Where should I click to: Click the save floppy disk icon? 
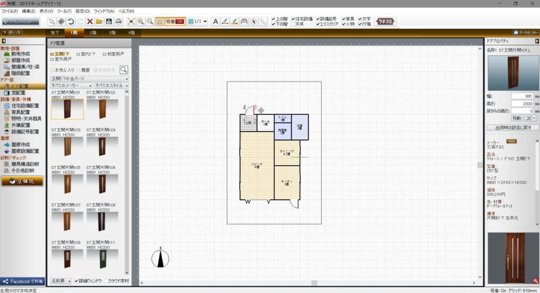109,22
